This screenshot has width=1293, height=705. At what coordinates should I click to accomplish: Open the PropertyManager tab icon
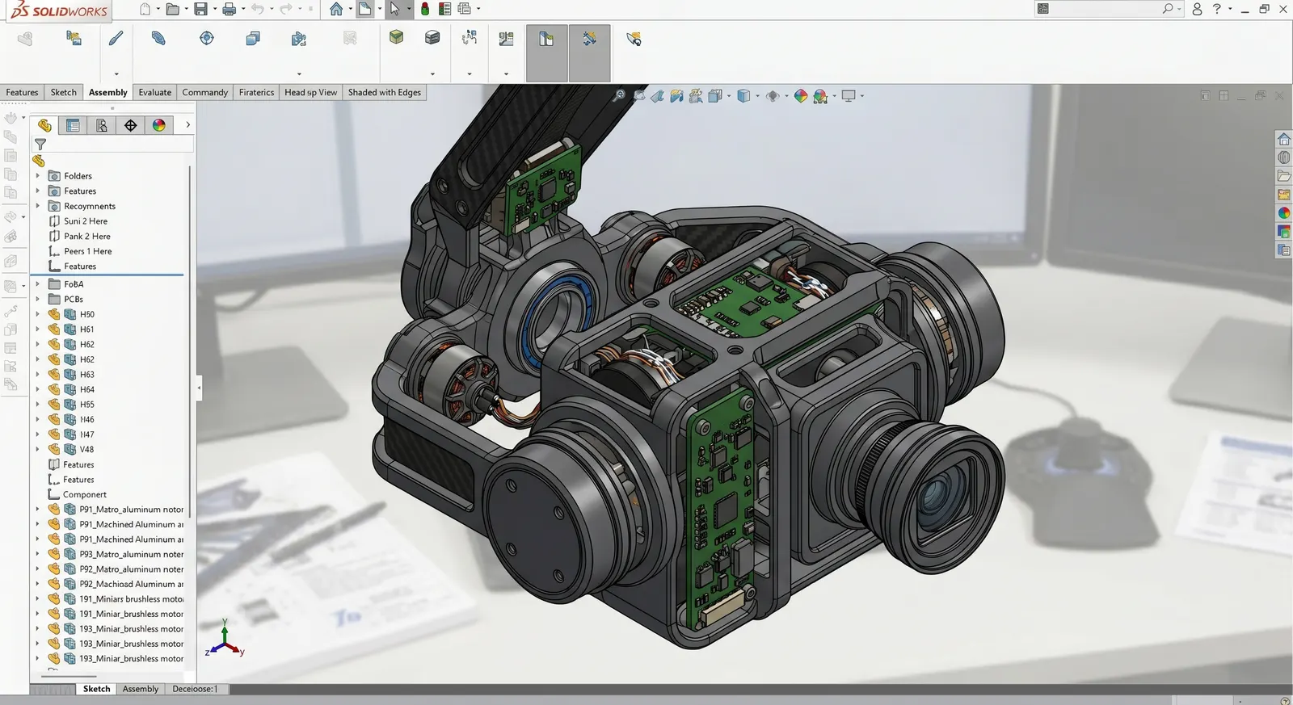73,125
